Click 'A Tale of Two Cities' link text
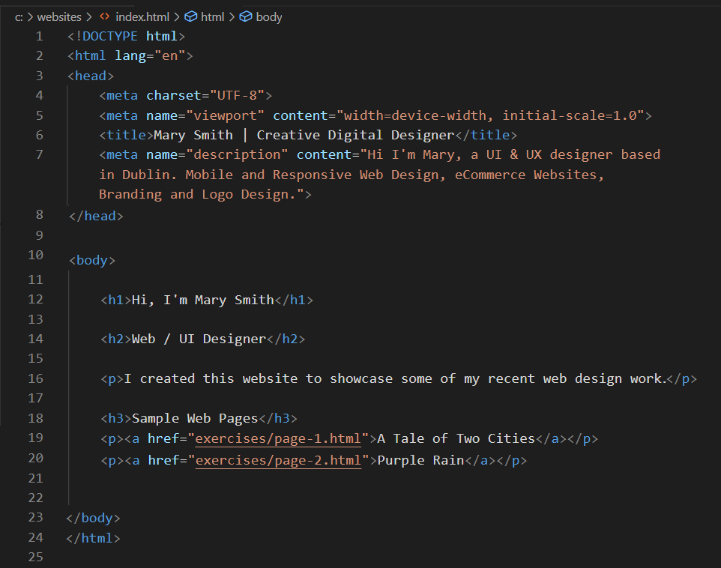The height and width of the screenshot is (568, 721). 456,439
